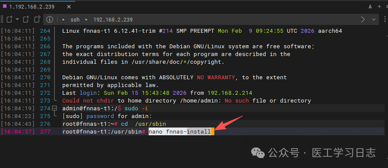Click timestamp [16:04:19] on line 274
The height and width of the screenshot is (168, 388).
click(18, 108)
